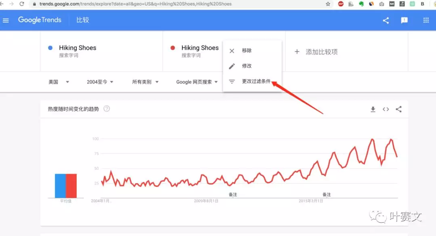
Task: Click the bookmark star in the address bar
Action: coord(327,4)
